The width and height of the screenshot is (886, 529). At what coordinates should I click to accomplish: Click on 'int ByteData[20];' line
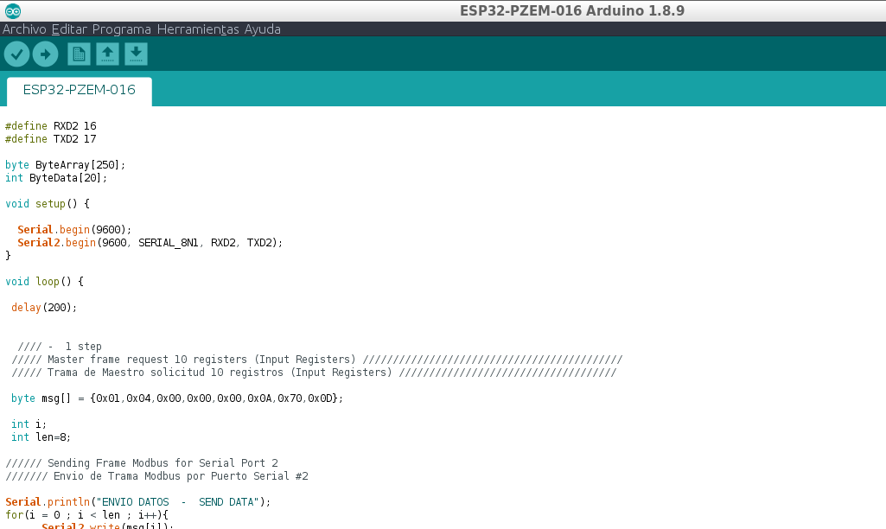[56, 178]
